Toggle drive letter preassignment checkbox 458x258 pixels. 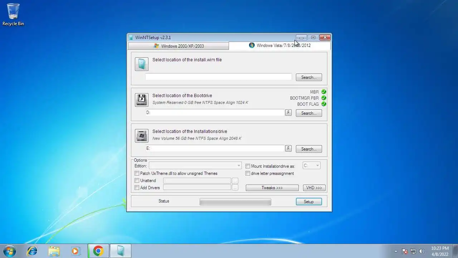[248, 173]
